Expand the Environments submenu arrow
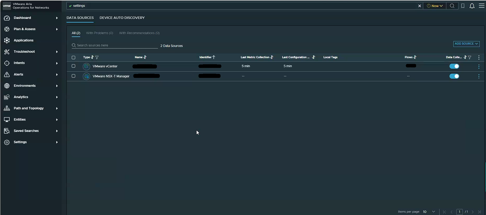Viewport: 486px width, 215px height. [57, 86]
